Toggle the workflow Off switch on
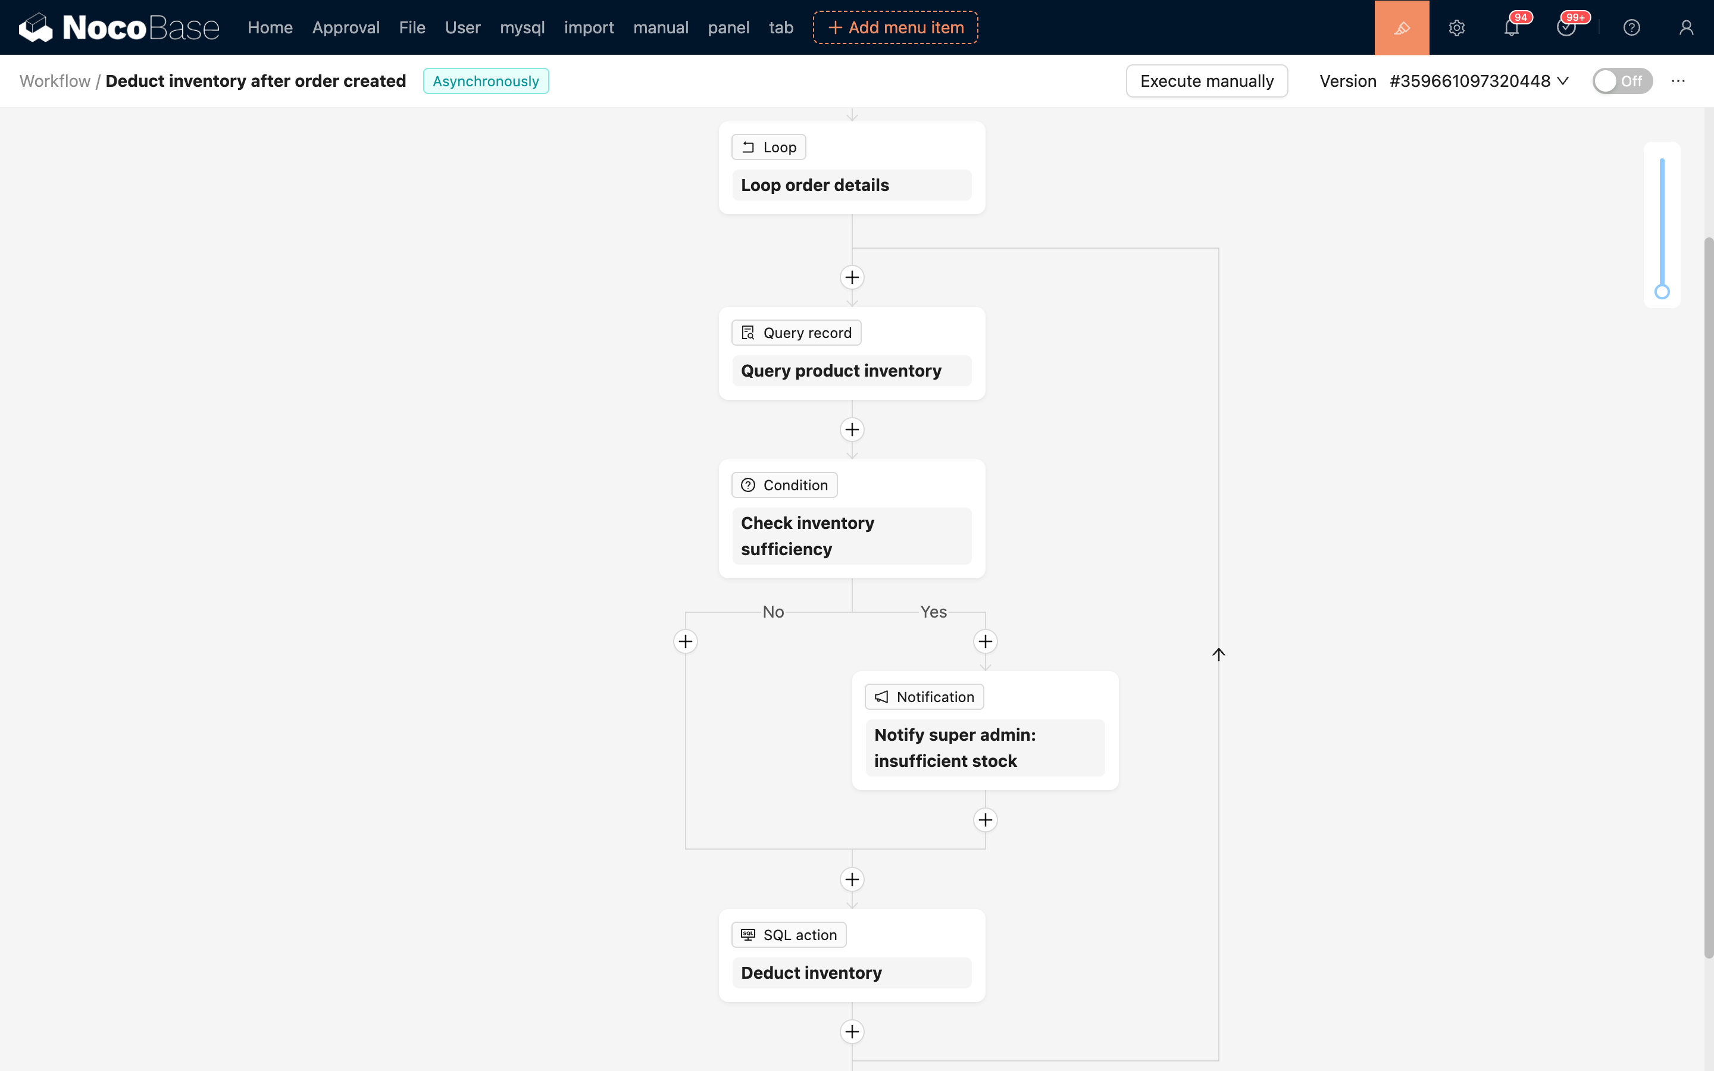 point(1621,82)
